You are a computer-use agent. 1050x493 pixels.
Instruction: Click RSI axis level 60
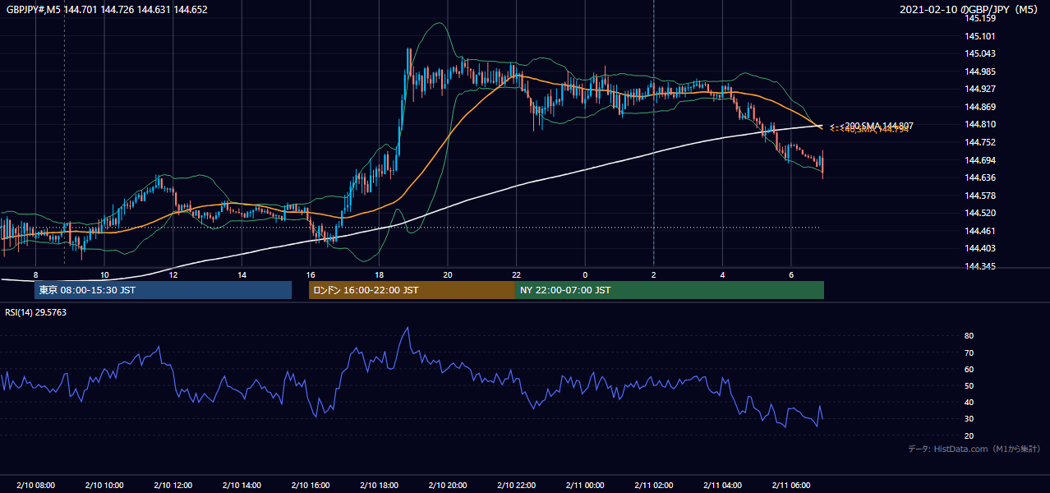969,369
